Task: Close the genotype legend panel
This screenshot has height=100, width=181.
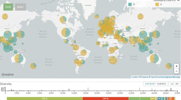Action: click(178, 1)
